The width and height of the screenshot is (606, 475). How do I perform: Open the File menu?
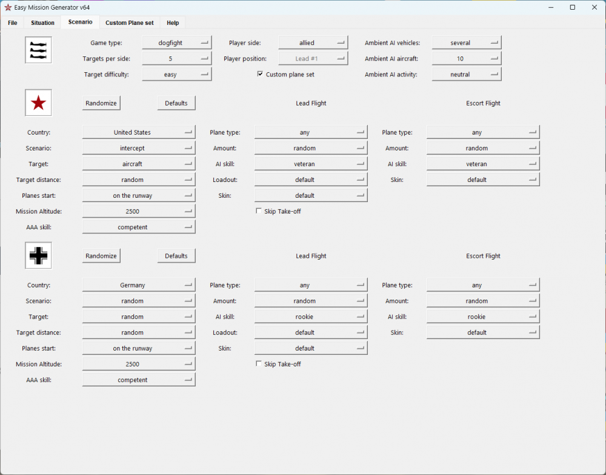click(x=13, y=23)
